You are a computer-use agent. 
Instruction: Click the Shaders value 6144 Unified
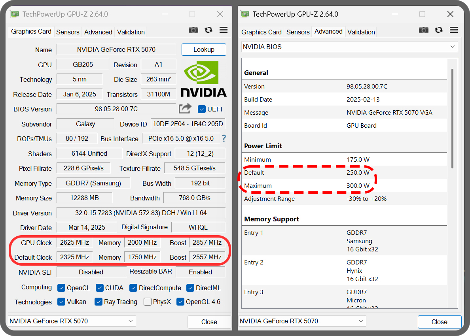(89, 153)
